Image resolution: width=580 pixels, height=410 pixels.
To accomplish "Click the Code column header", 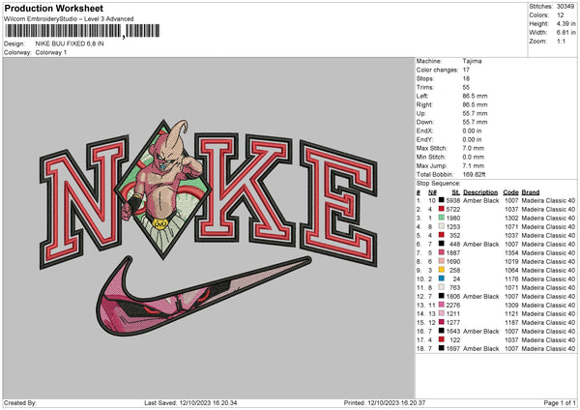I will coord(510,192).
